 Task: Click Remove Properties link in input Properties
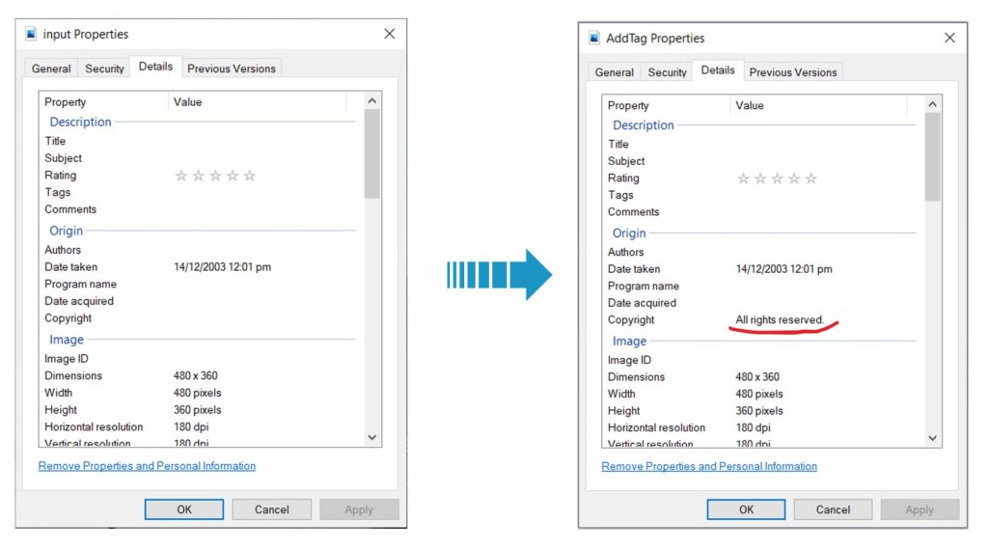tap(147, 466)
